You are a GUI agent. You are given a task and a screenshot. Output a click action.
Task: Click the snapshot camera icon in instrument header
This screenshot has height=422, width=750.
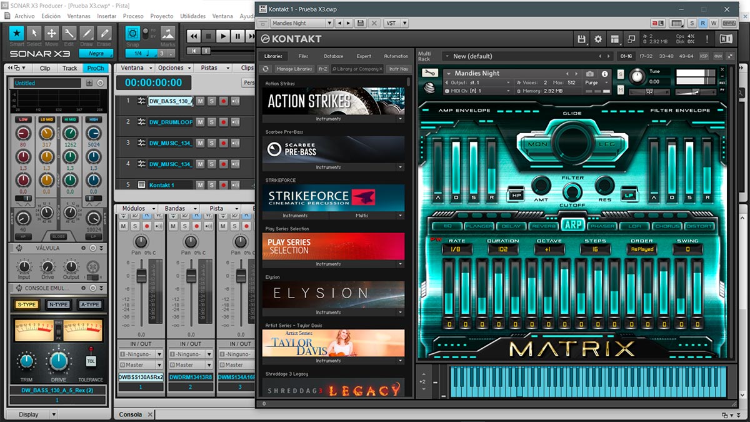[589, 74]
